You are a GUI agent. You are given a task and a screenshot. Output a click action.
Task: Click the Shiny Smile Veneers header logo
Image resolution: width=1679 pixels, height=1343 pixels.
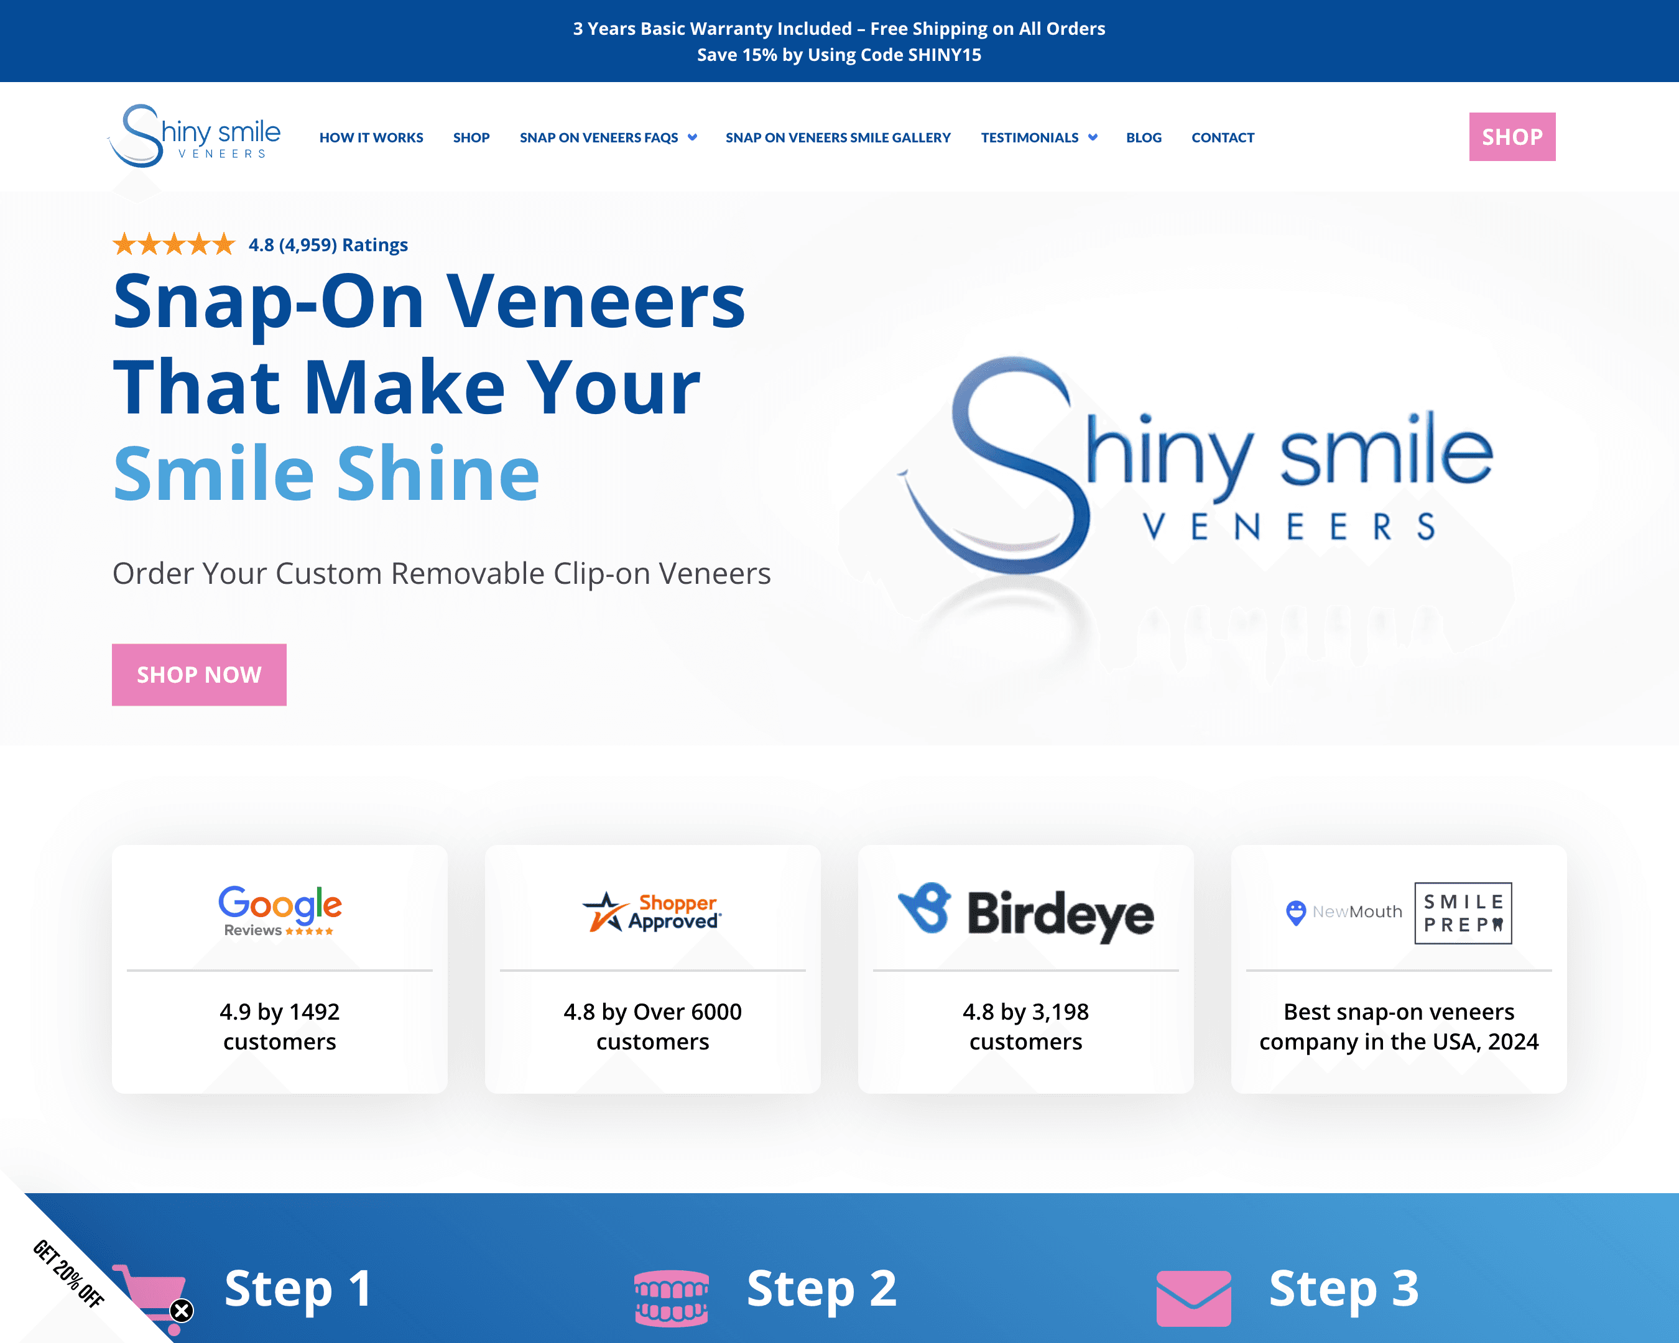[x=194, y=136]
